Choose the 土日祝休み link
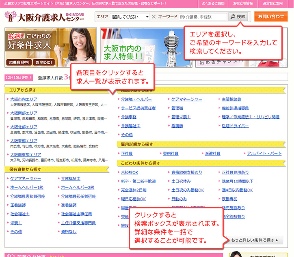 click(181, 181)
